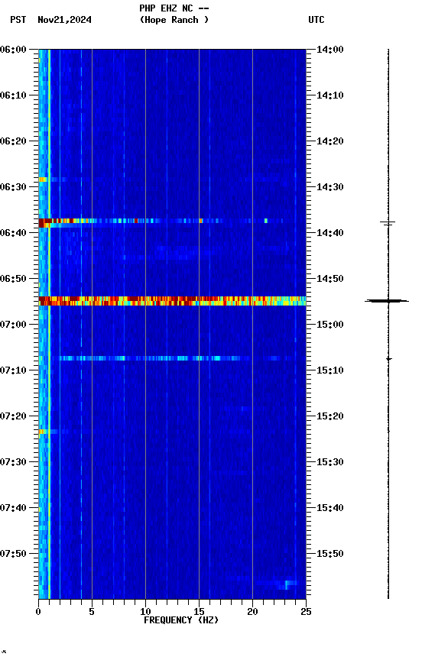Viewport: 422px width, 660px height.
Task: Click the 'UTC' timezone label
Action: tap(316, 20)
